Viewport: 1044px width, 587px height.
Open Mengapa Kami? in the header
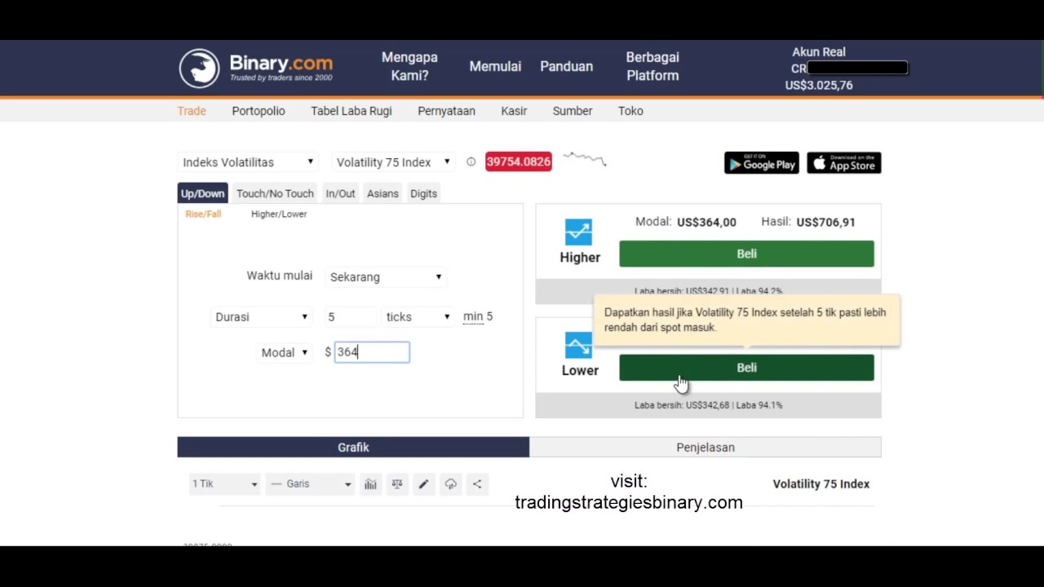click(x=409, y=67)
